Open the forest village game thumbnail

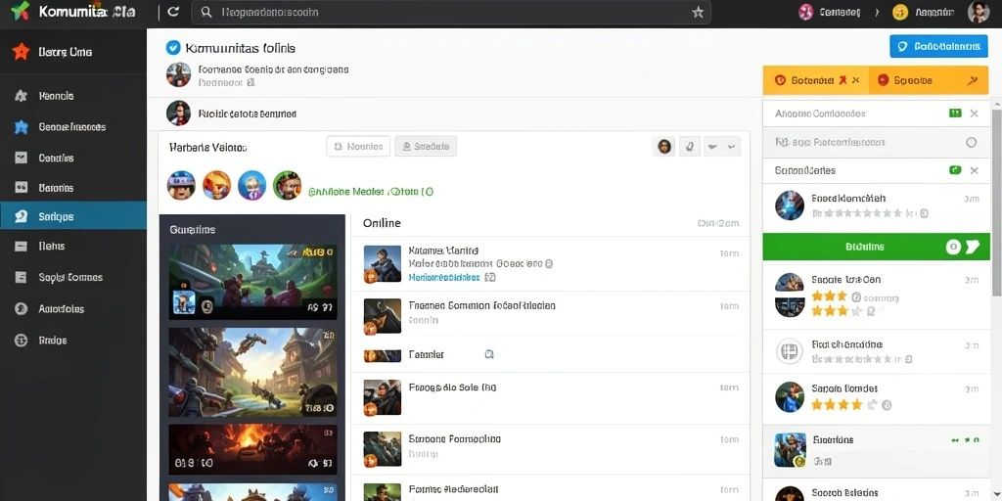tap(252, 281)
